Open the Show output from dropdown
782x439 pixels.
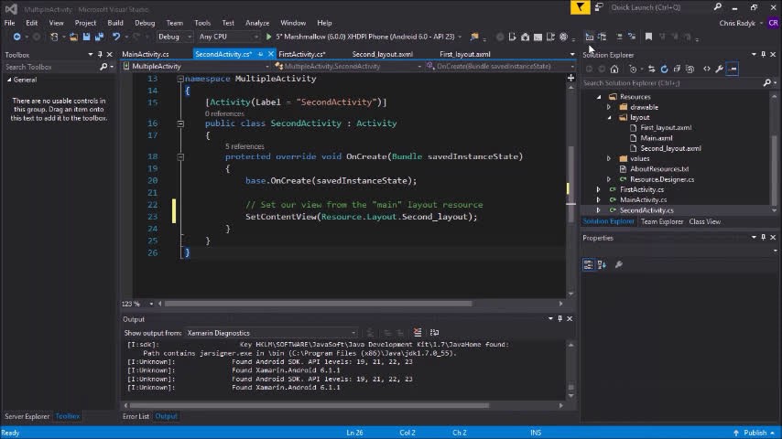pyautogui.click(x=270, y=333)
